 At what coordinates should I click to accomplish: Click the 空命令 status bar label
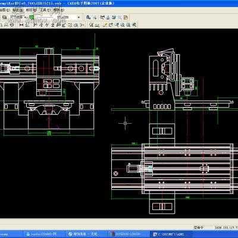point(199,227)
